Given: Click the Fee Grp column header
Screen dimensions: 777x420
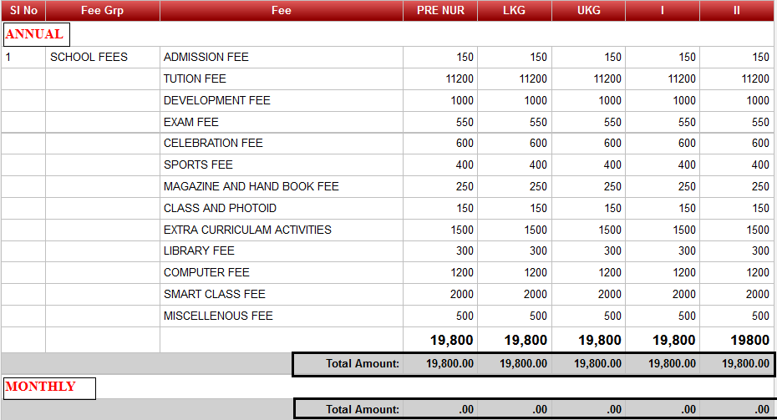Looking at the screenshot, I should (102, 11).
